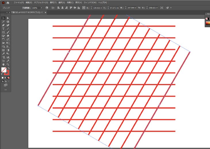The width and height of the screenshot is (210, 149).
Task: Open the align-to dropdown in control bar
Action: click(53, 8)
